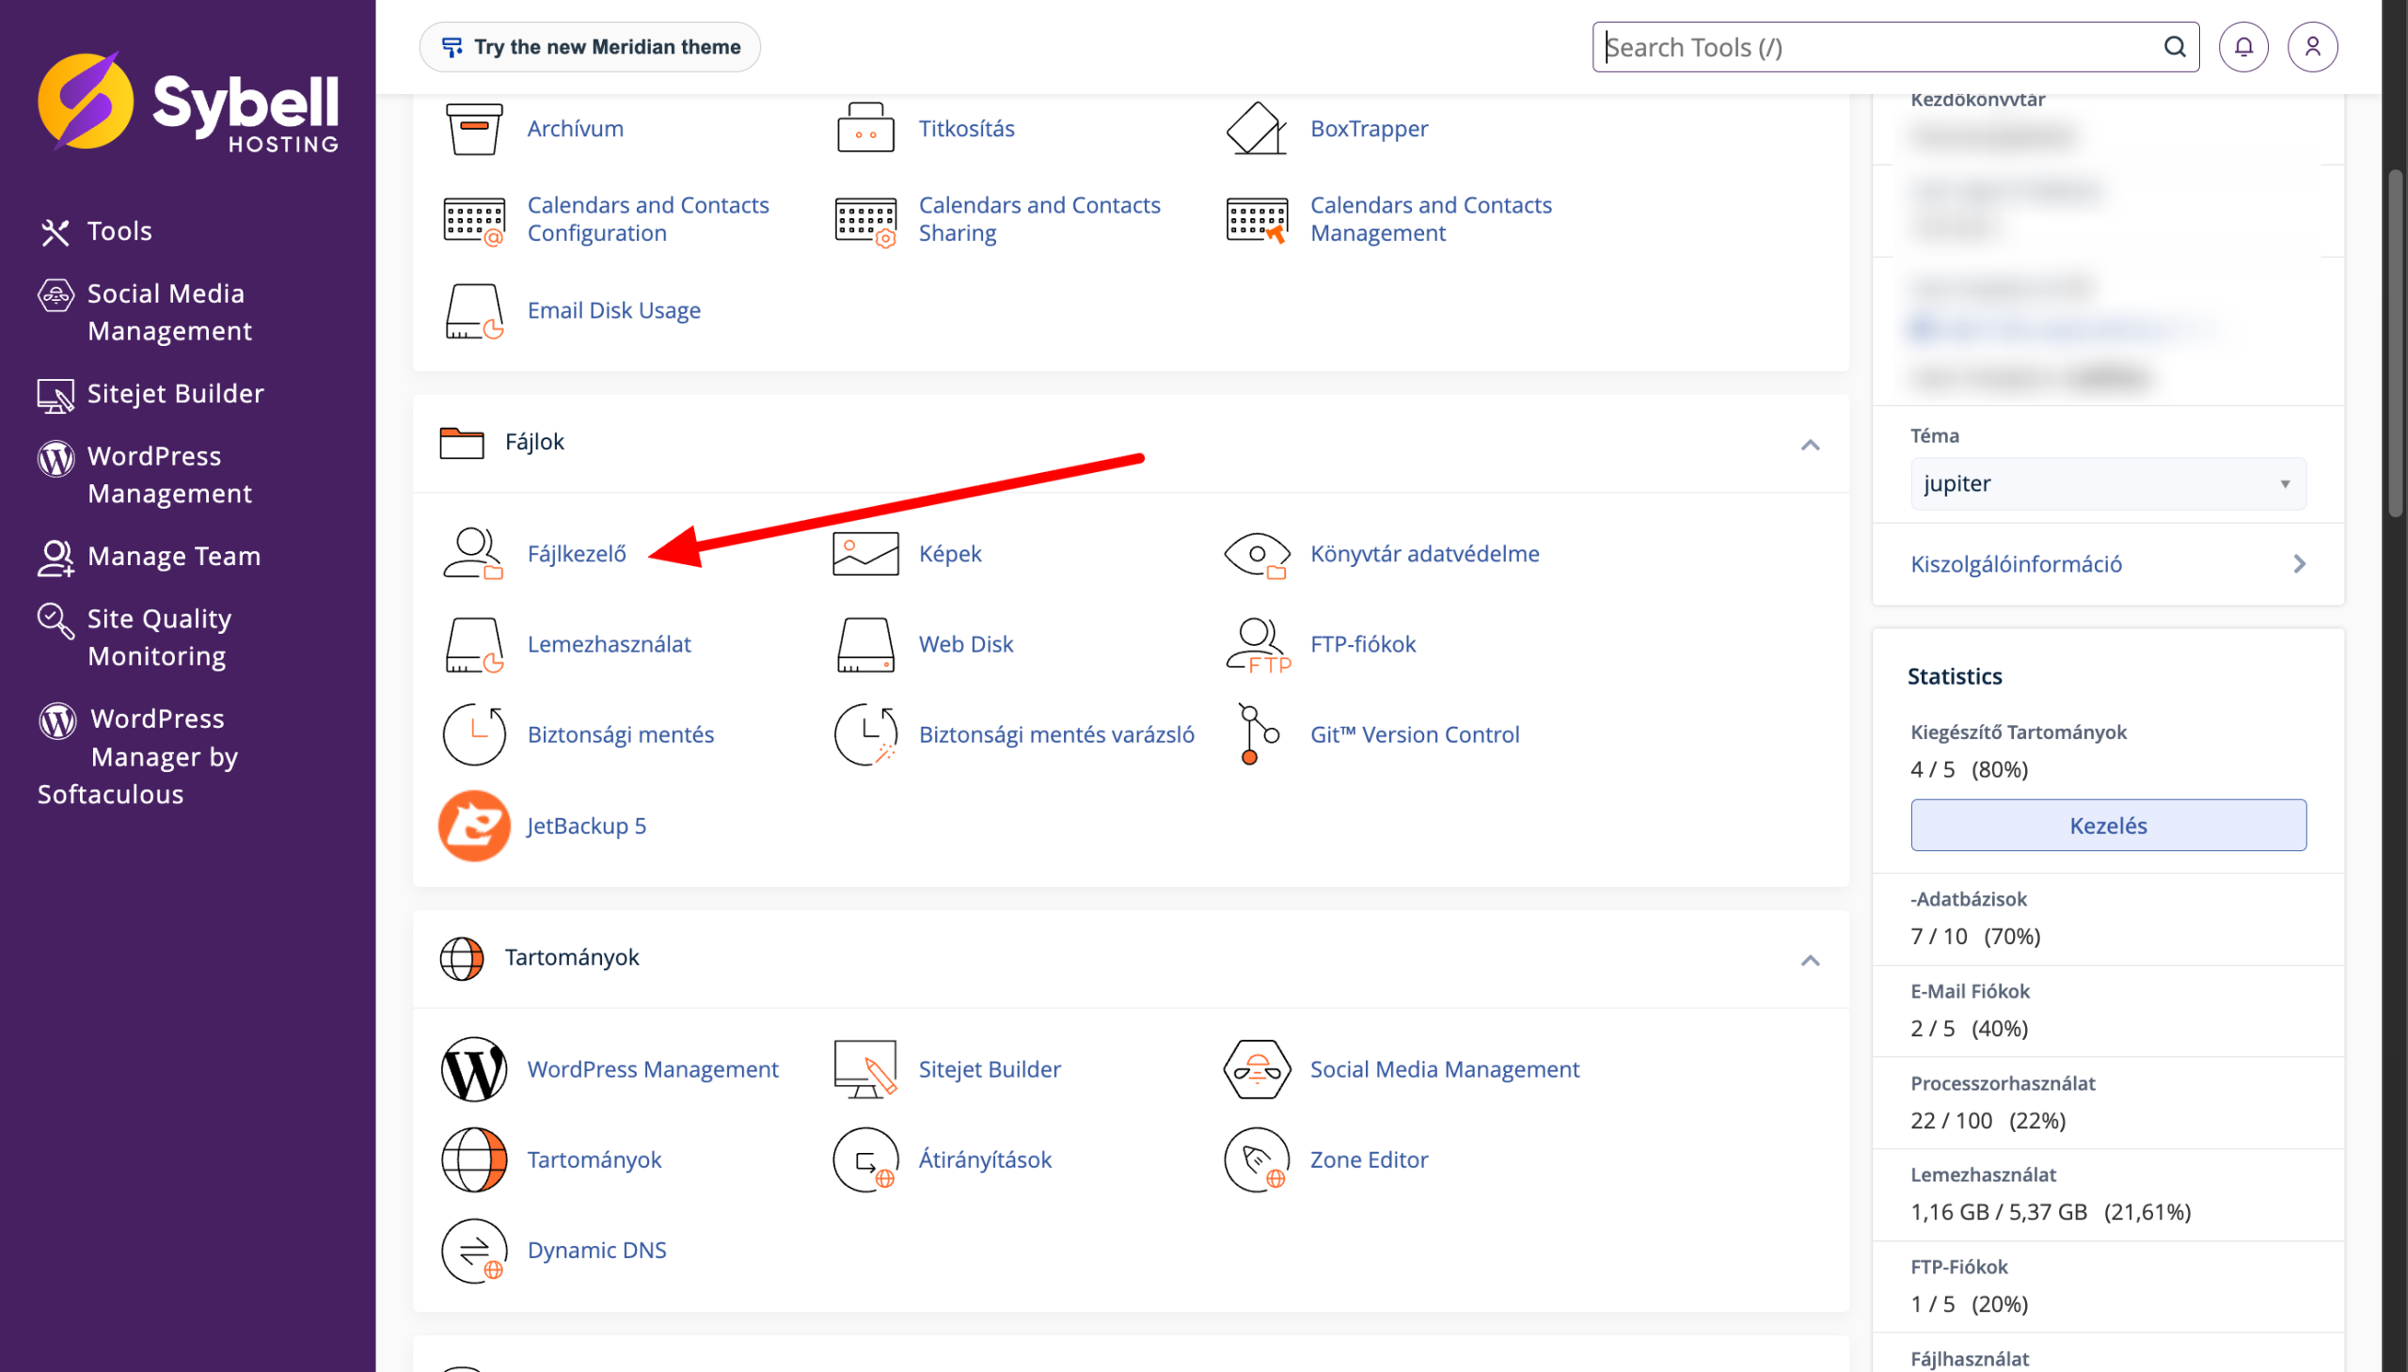This screenshot has width=2408, height=1372.
Task: Click the Titkosítás encryption icon
Action: tap(865, 128)
